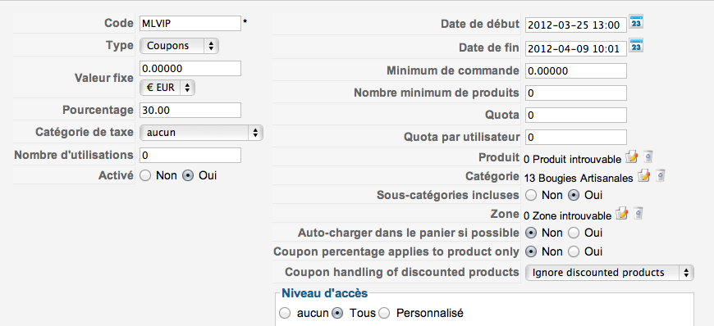This screenshot has width=714, height=326.
Task: Select Oui for Auto-charger dans le panier
Action: [574, 233]
